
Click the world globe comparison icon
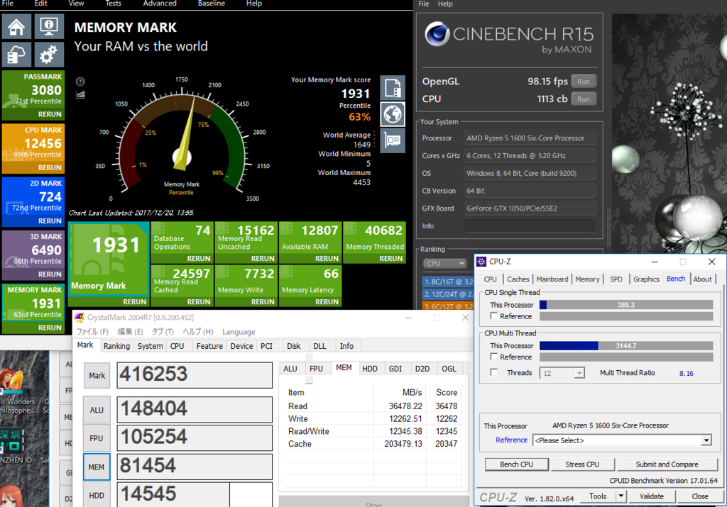point(392,114)
